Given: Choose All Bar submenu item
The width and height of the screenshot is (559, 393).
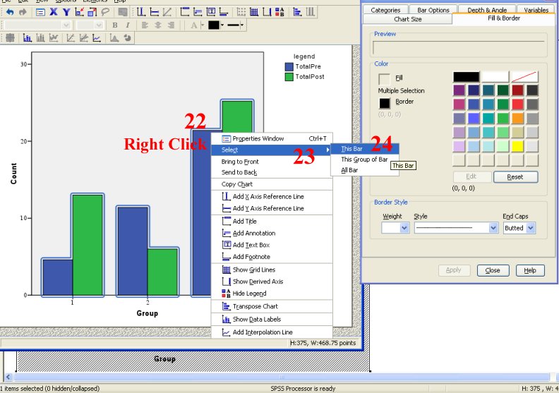Looking at the screenshot, I should (x=365, y=170).
